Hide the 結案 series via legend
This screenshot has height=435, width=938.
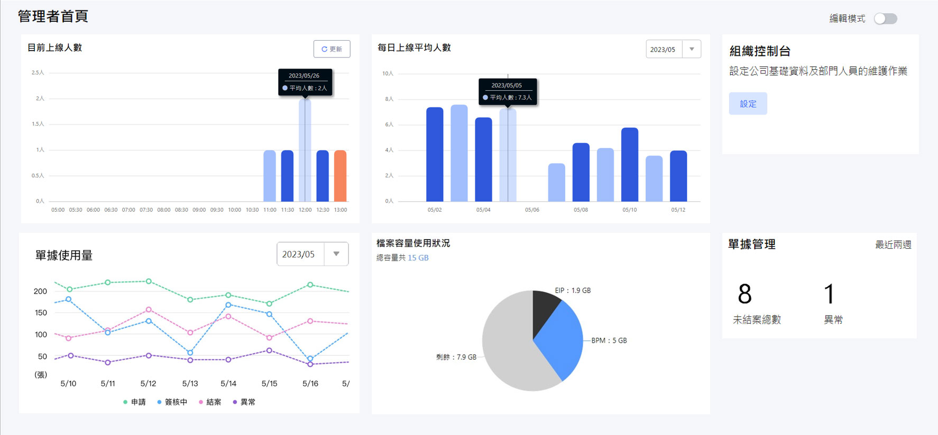click(x=210, y=402)
